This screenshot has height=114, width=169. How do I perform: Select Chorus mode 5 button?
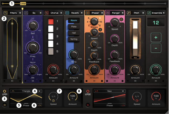pos(51,52)
